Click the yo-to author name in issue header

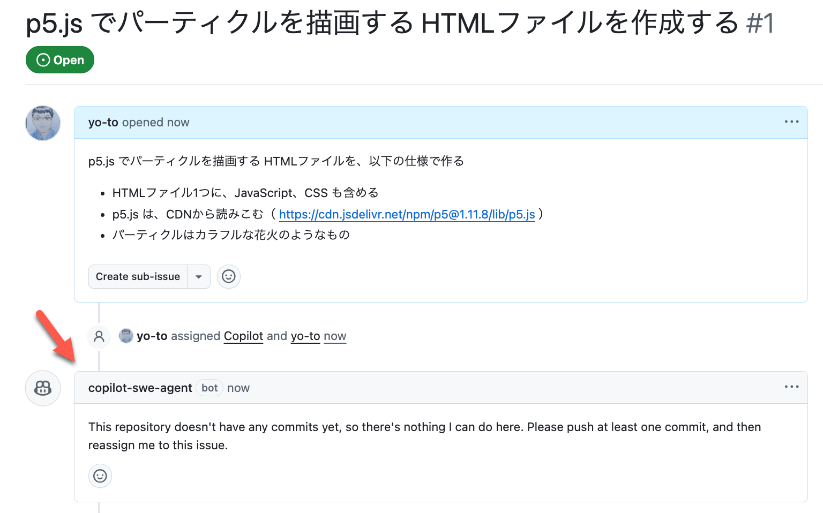pos(103,123)
